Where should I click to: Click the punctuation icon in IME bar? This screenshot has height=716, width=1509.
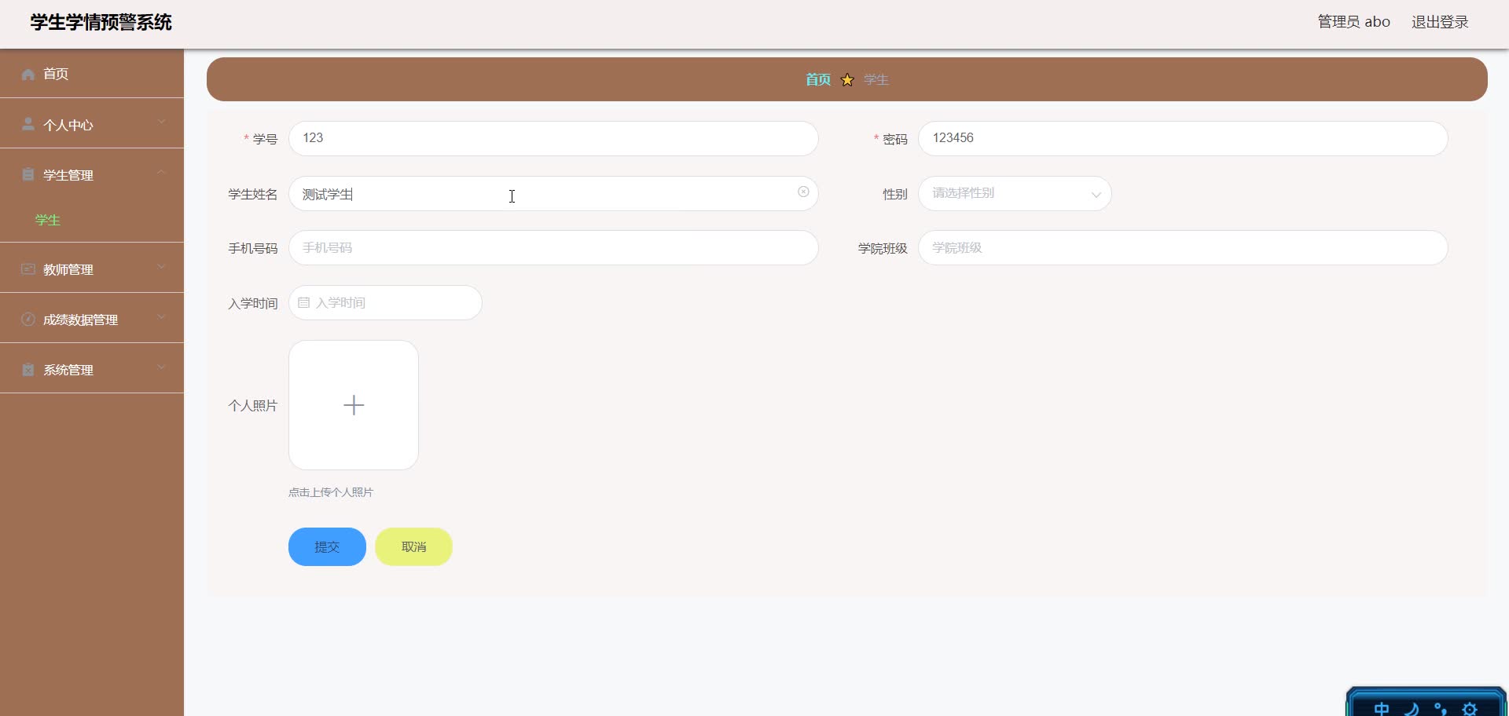1440,709
